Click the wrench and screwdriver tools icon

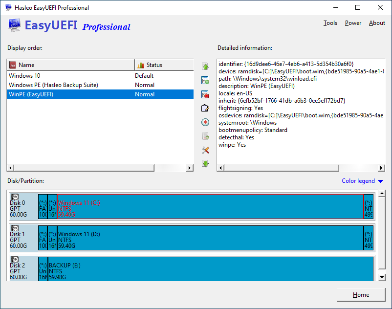coord(205,150)
